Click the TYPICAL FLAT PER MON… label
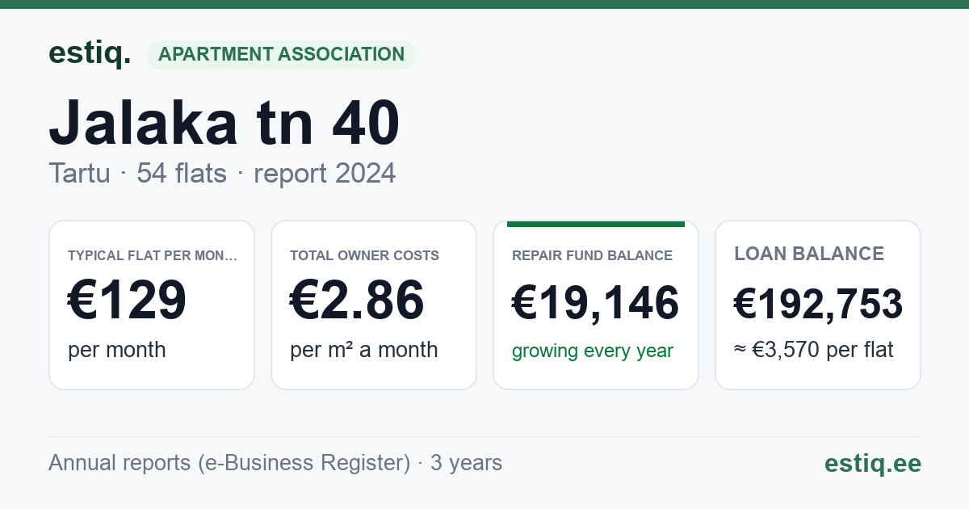969x509 pixels. (153, 255)
